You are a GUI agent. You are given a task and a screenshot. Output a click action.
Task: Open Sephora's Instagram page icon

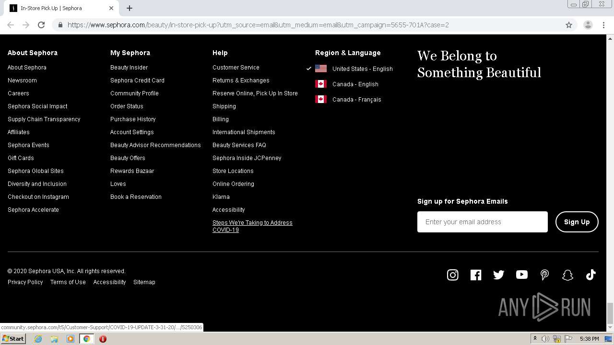coord(453,275)
